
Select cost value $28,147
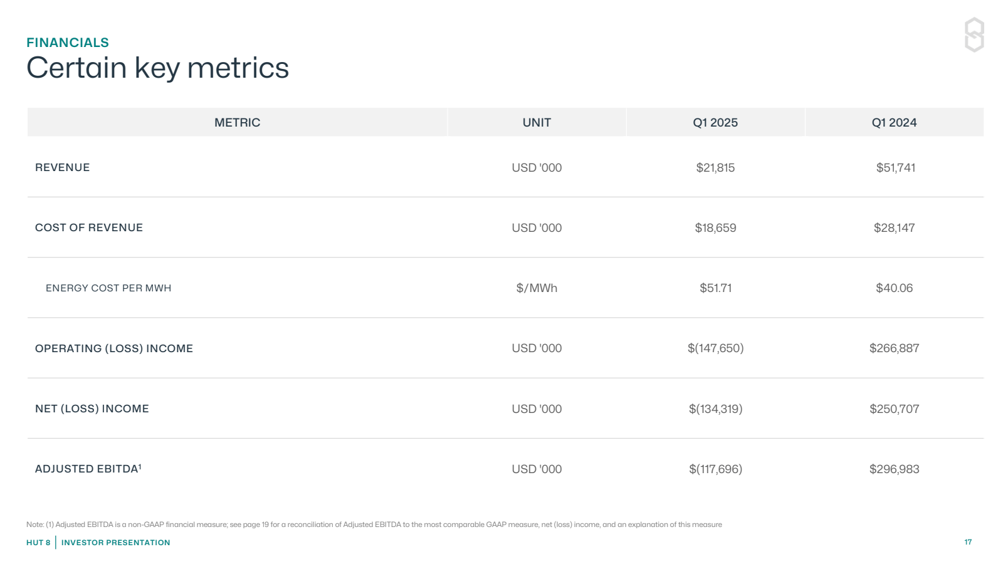895,227
